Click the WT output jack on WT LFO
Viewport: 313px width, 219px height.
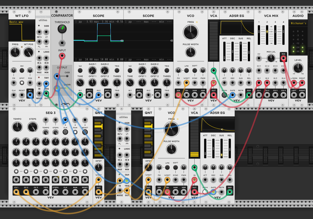point(30,95)
